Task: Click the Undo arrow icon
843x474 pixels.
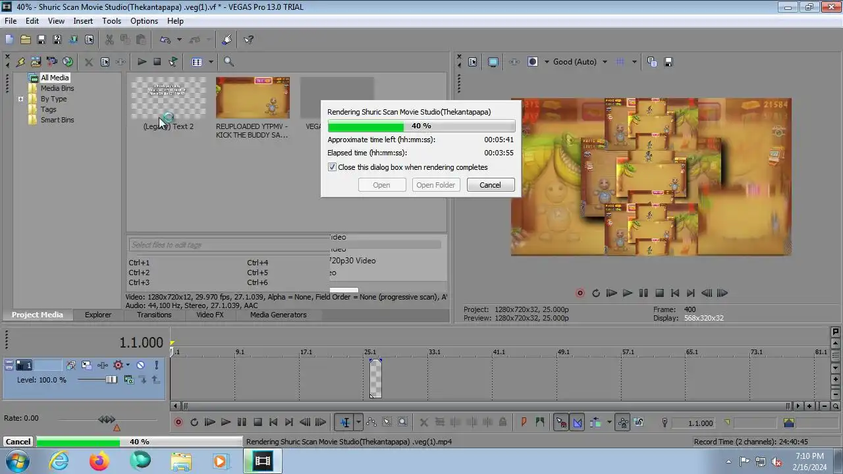Action: 165,39
